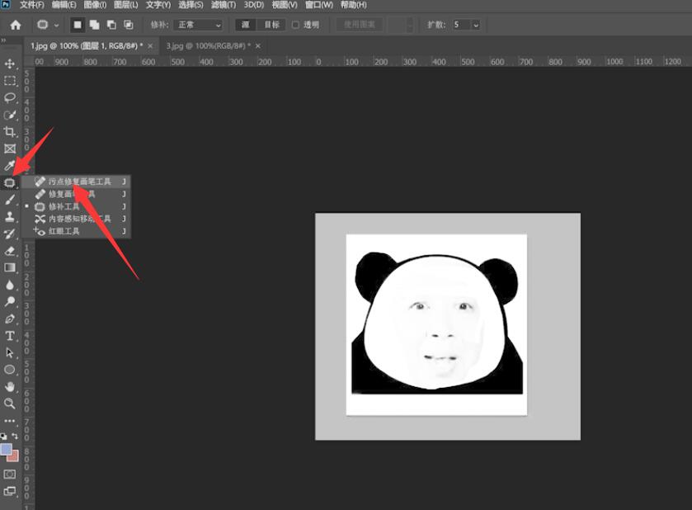The image size is (692, 510).
Task: Close the 3.jpg document tab
Action: (258, 46)
